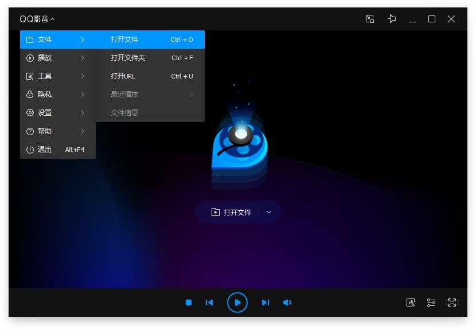Click the mini-mode window icon in title bar

point(370,19)
